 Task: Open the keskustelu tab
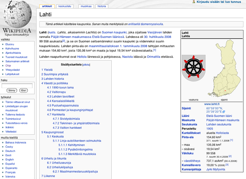coord(65,6)
